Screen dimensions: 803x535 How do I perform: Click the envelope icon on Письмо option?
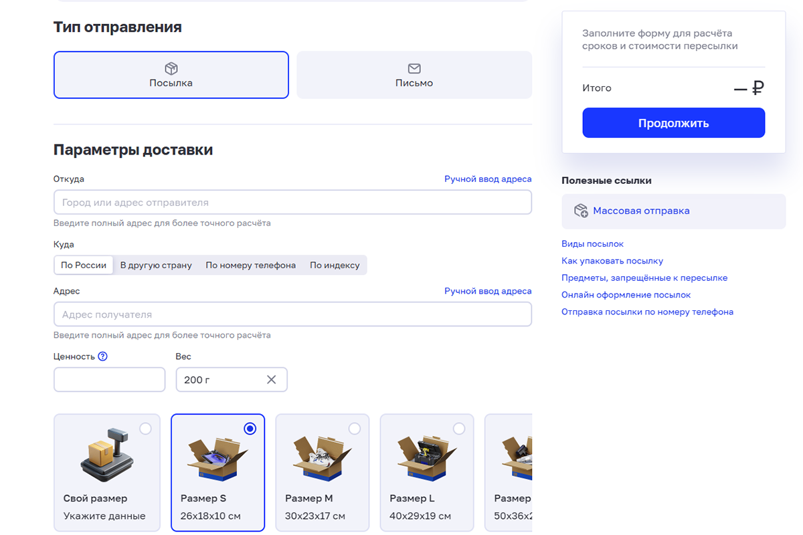[x=414, y=68]
